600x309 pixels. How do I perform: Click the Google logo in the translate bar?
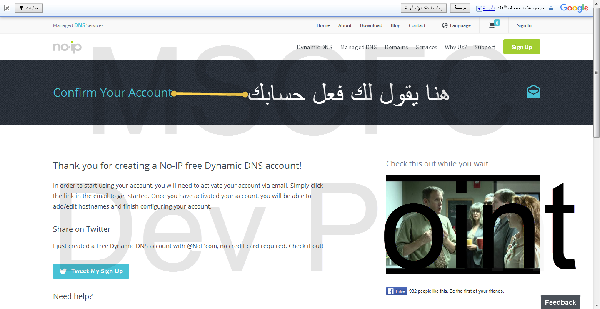pos(574,8)
